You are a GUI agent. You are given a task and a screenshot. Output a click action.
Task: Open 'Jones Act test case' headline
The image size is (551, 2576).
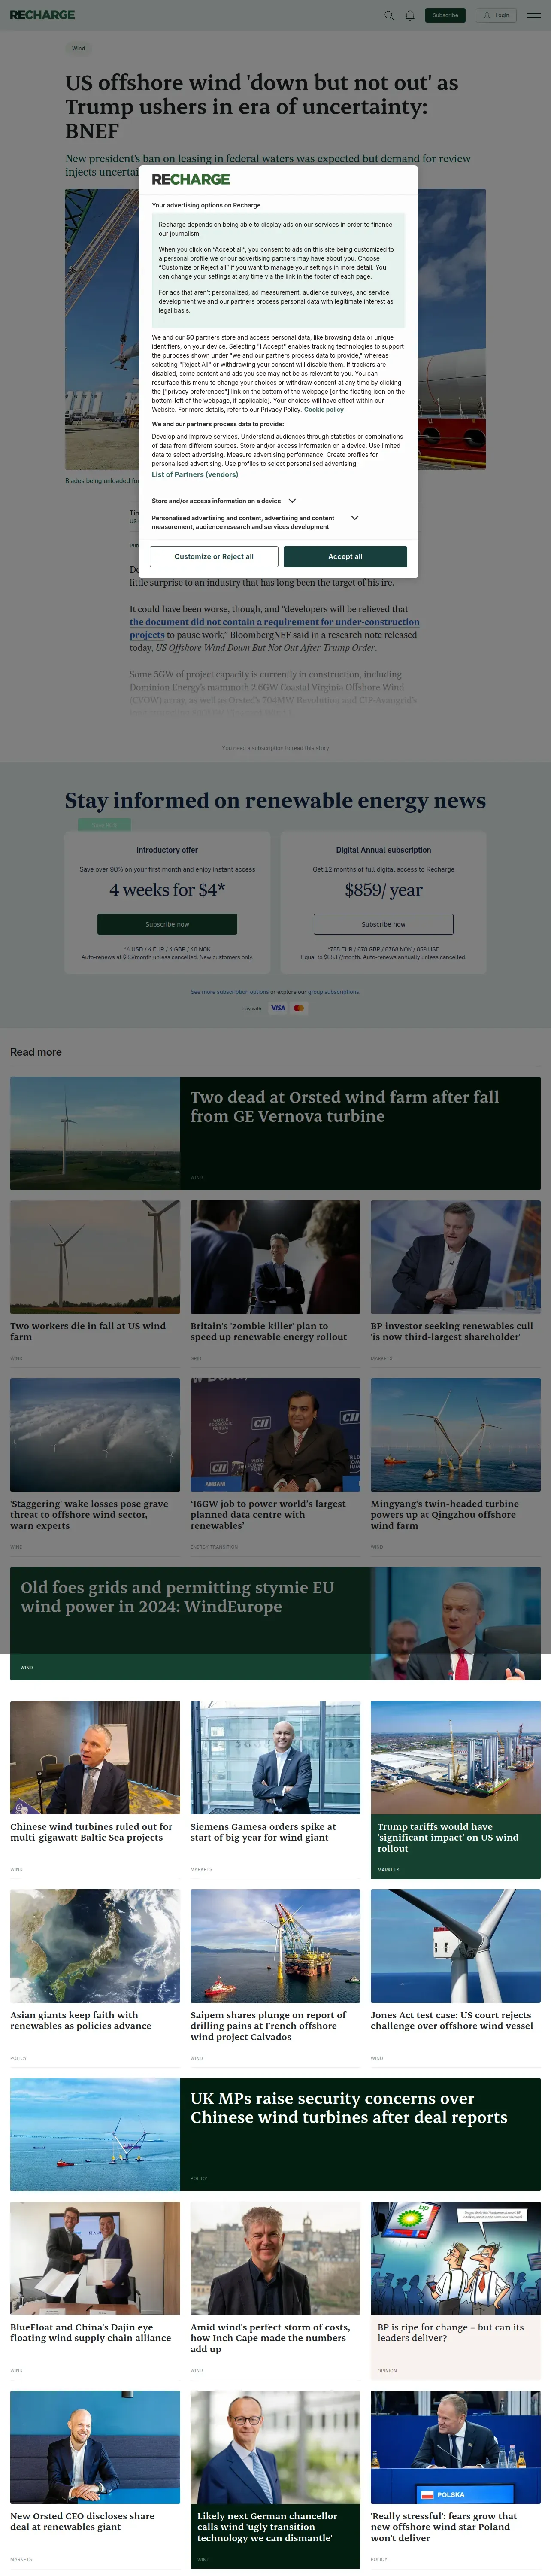[452, 2020]
